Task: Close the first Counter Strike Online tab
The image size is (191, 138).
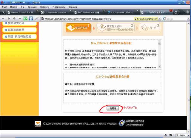Action: coord(37,11)
